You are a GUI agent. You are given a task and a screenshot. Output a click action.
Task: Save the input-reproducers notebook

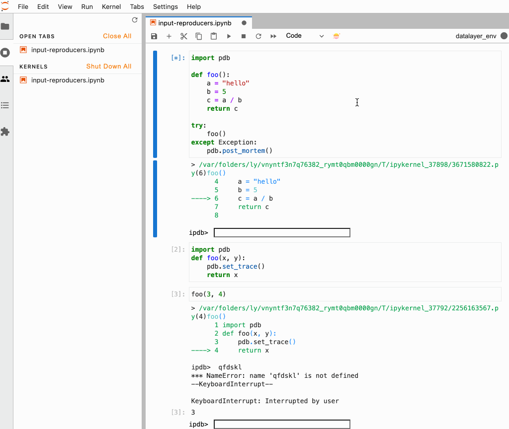tap(154, 36)
